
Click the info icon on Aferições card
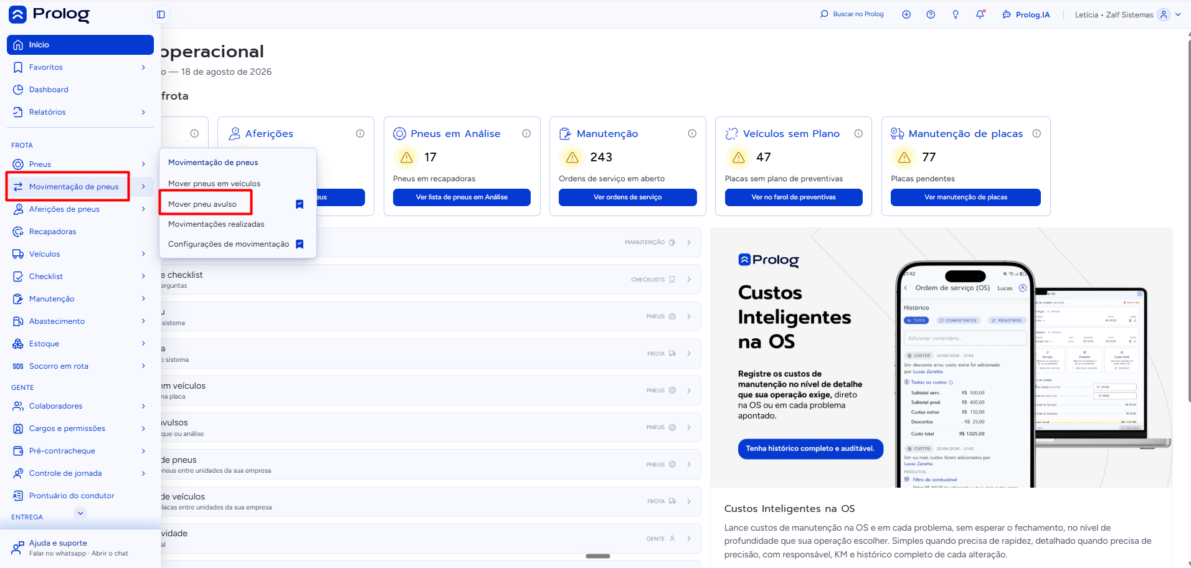click(x=360, y=133)
